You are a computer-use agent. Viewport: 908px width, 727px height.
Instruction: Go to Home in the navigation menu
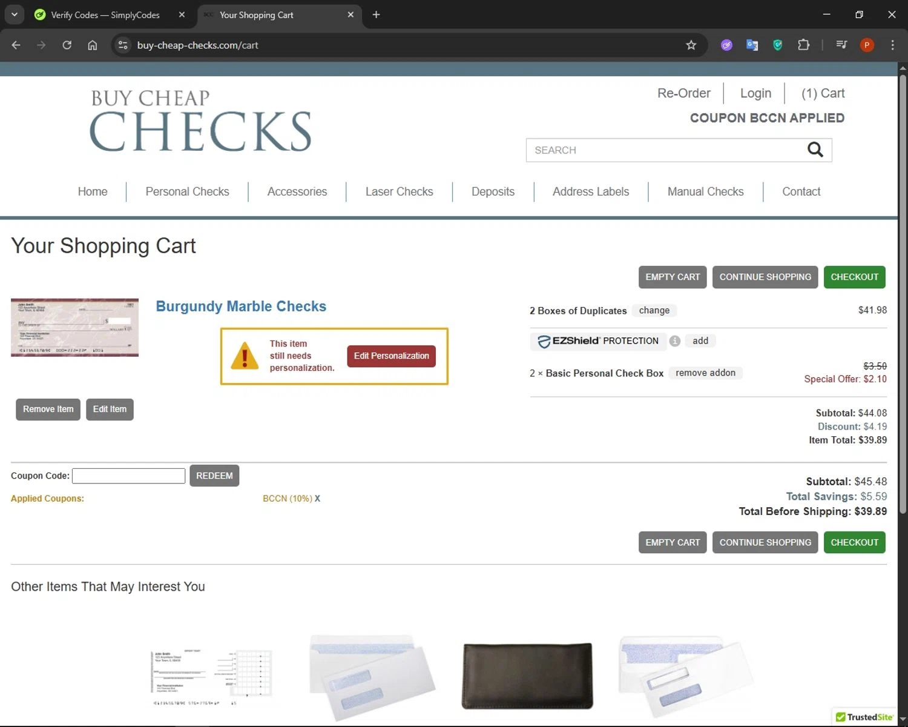click(x=93, y=191)
